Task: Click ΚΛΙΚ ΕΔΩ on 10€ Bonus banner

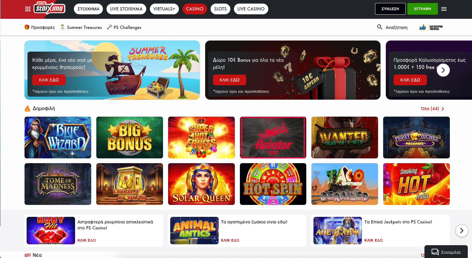Action: [229, 80]
